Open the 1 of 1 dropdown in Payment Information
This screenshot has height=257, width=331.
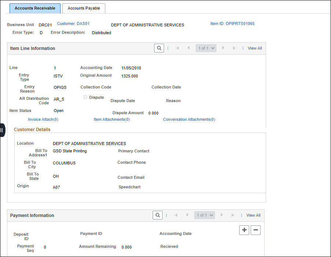click(204, 215)
